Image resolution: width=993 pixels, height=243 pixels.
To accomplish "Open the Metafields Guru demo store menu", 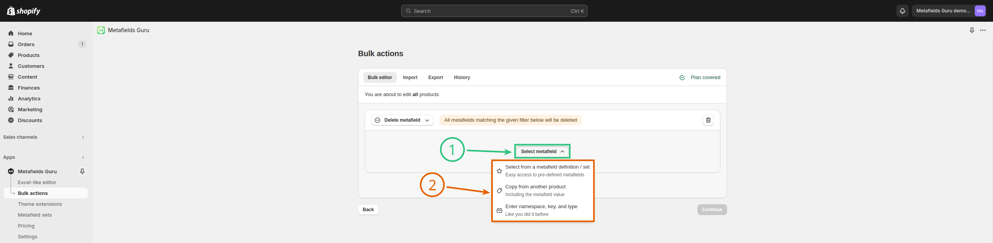I will click(949, 11).
